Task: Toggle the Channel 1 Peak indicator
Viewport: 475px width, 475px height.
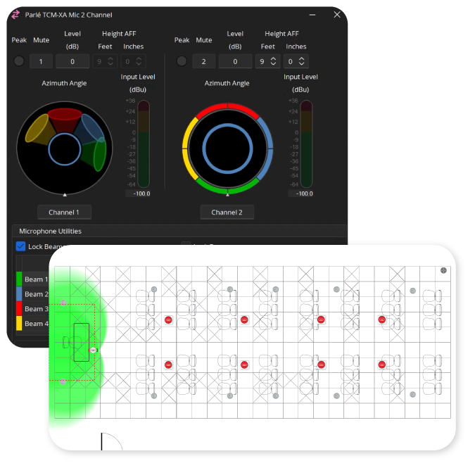Action: (19, 61)
